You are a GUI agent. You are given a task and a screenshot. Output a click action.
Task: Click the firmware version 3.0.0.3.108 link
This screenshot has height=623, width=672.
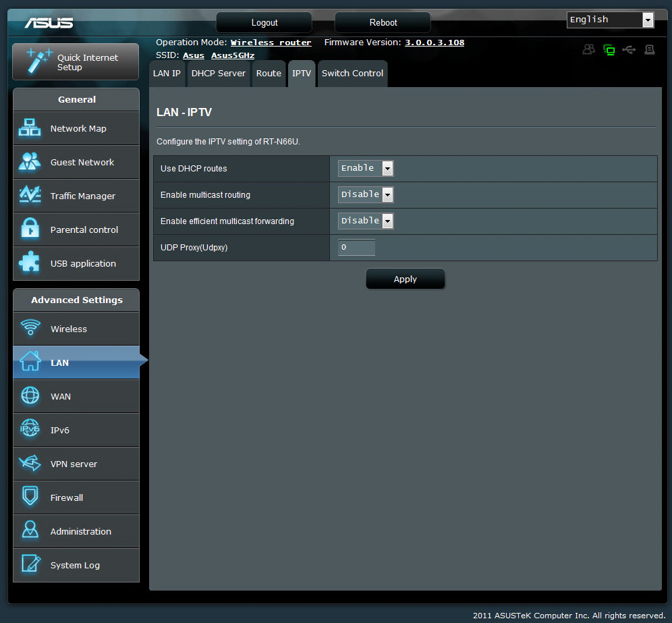434,43
